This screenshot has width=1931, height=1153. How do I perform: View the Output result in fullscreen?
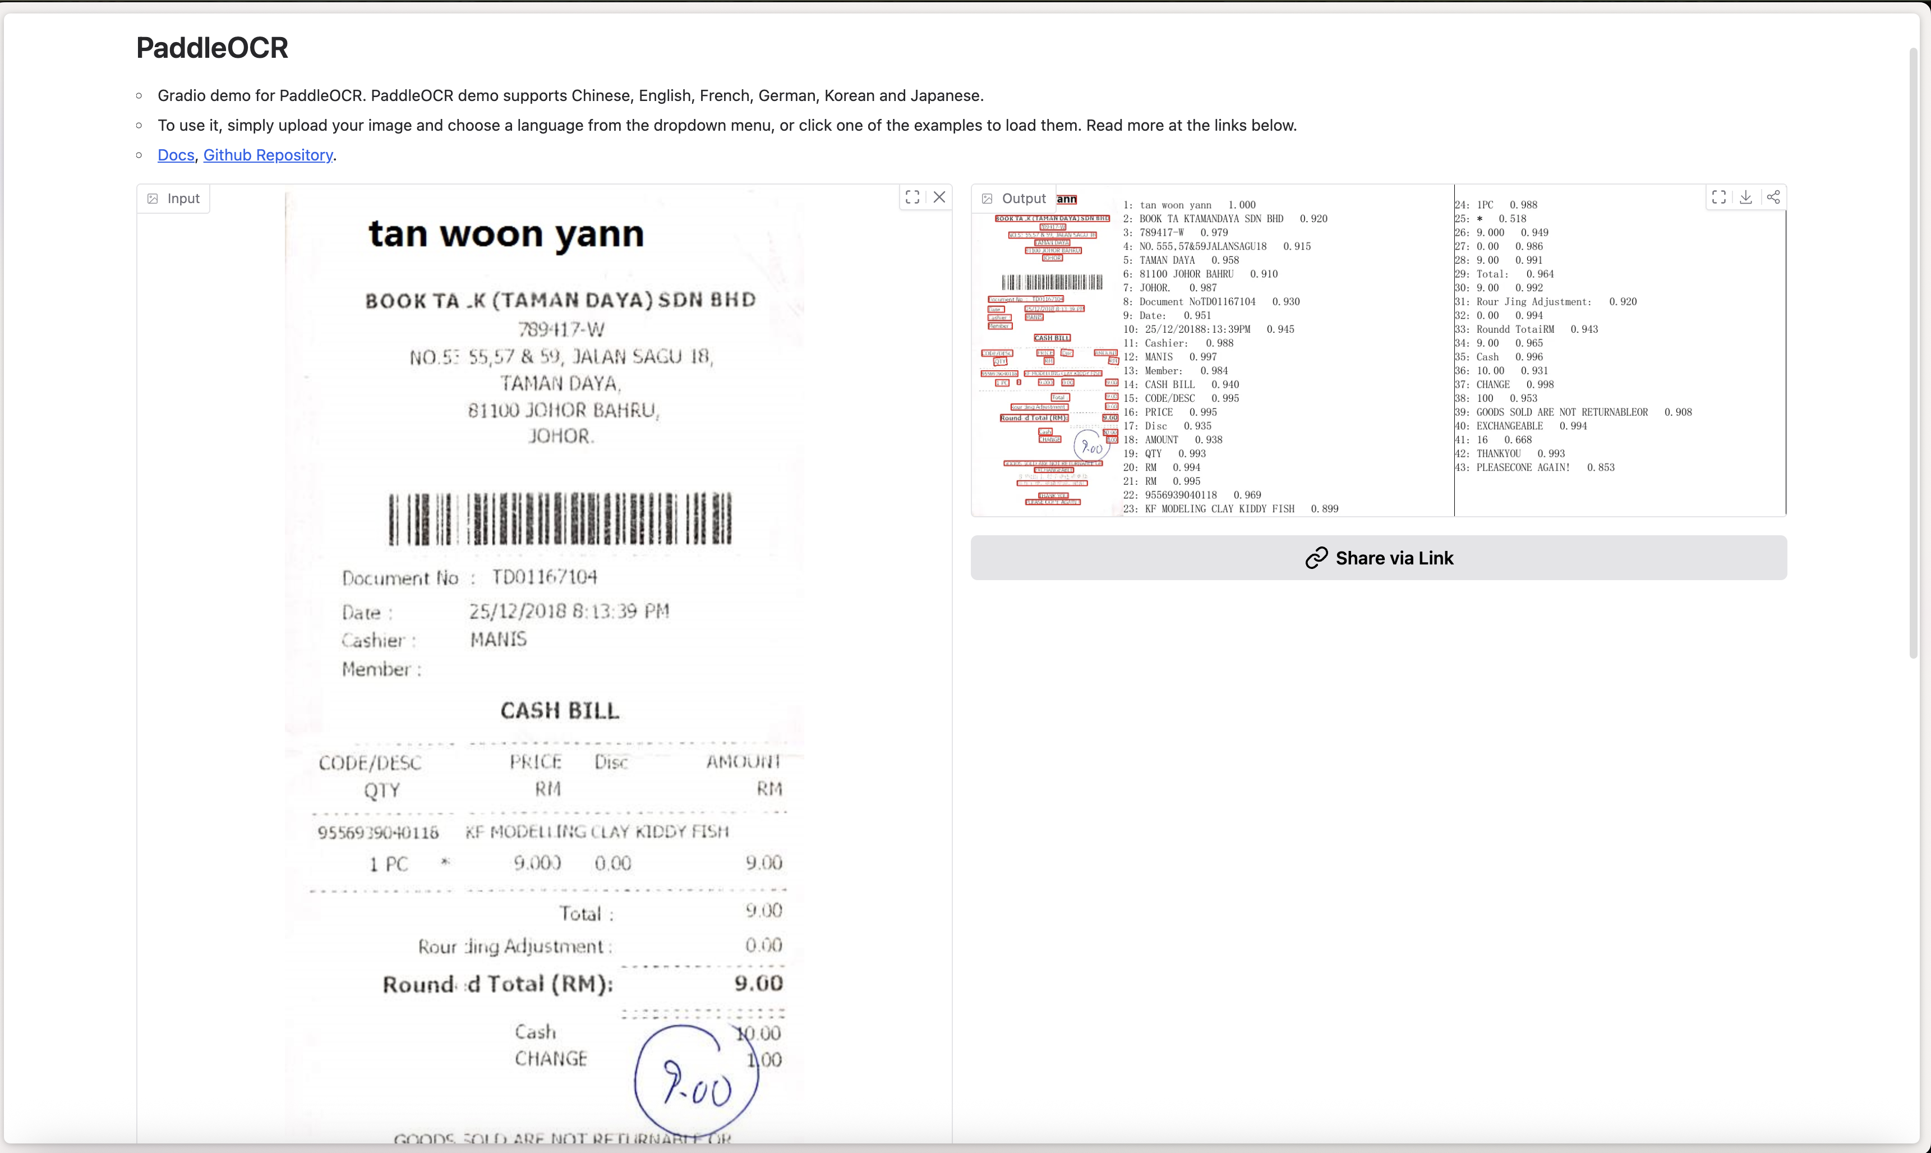point(1718,196)
